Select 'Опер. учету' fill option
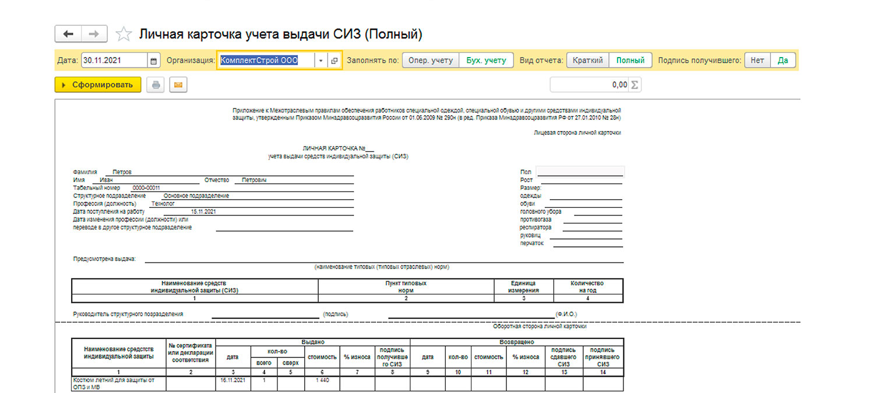Screen dimensions: 874x393 tap(431, 61)
